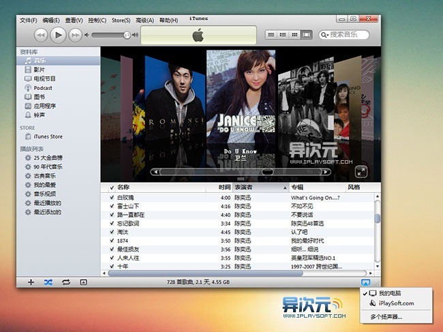
Task: Uncheck the song 最佳损友
Action: [112, 250]
